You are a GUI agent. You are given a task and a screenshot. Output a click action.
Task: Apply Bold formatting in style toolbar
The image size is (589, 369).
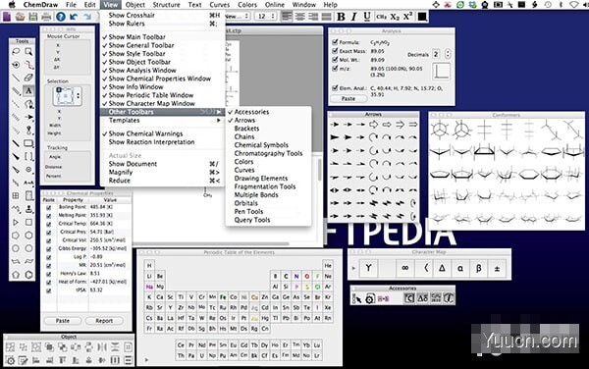pos(341,17)
